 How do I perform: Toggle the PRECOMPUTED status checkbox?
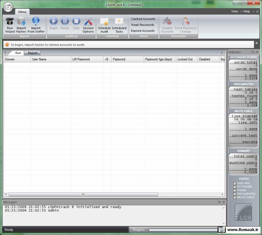pos(235,194)
